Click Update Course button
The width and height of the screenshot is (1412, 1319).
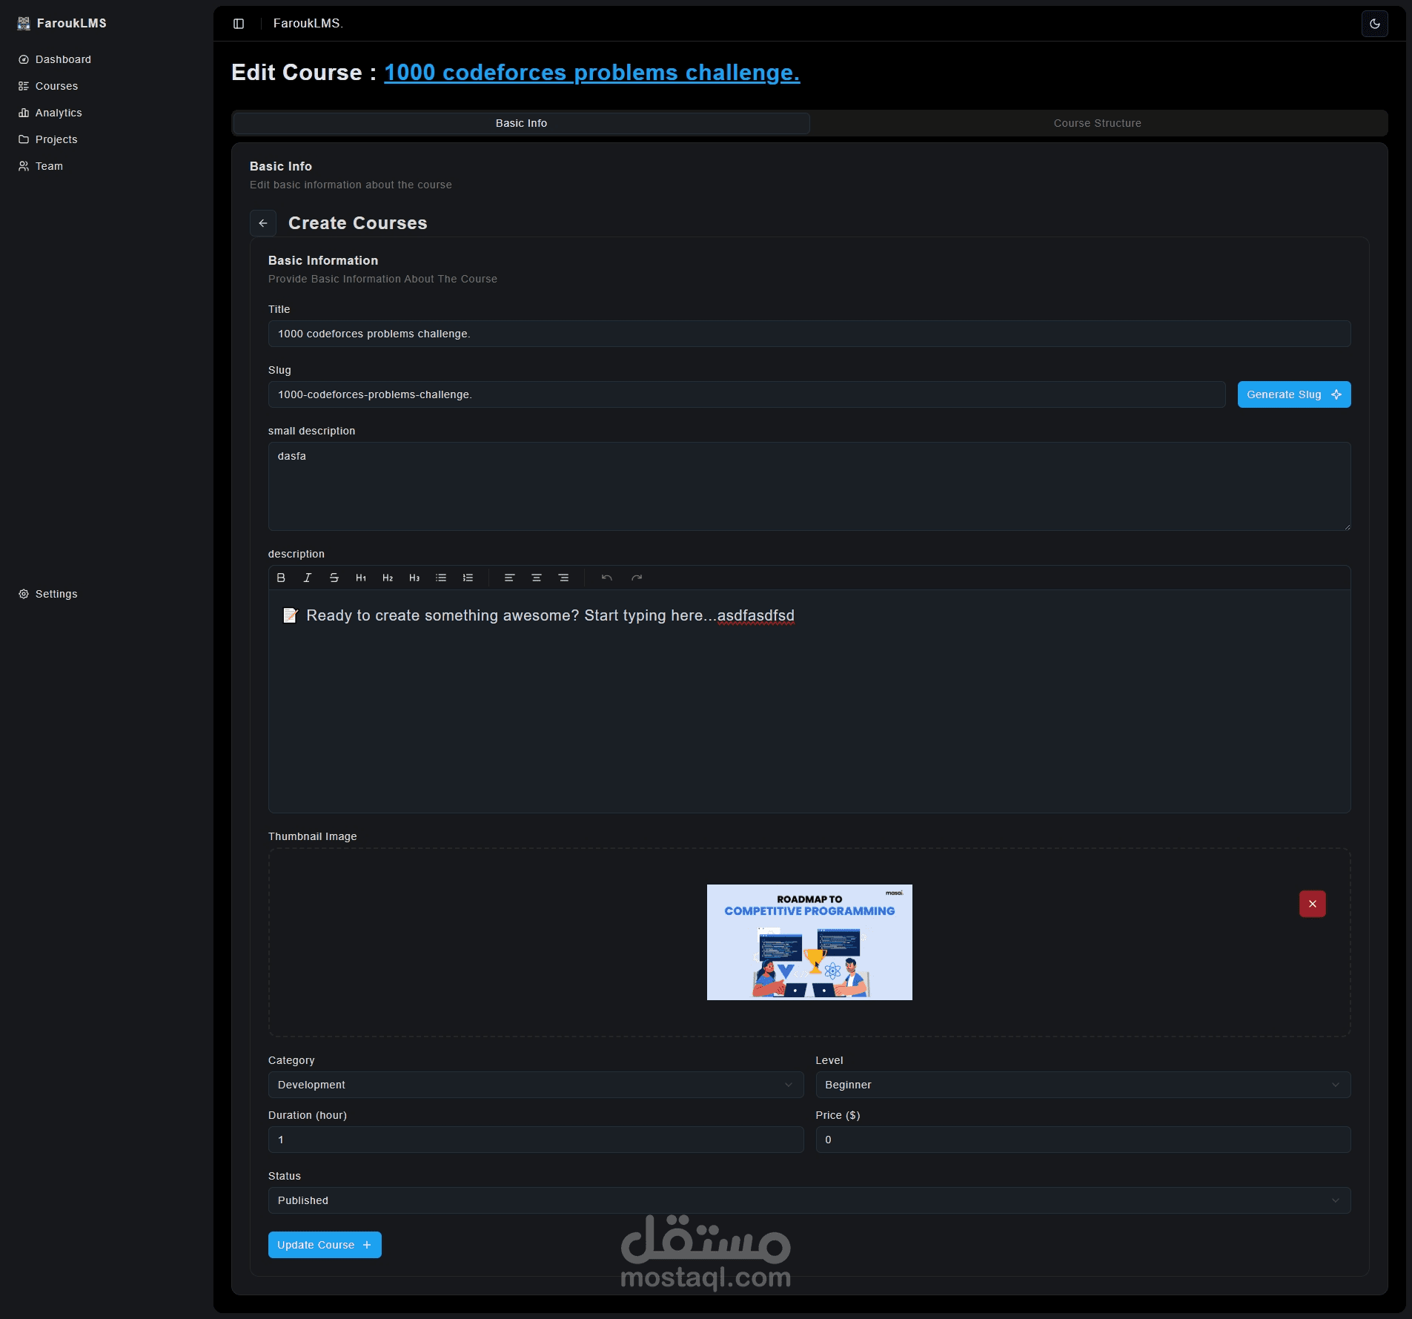click(325, 1245)
